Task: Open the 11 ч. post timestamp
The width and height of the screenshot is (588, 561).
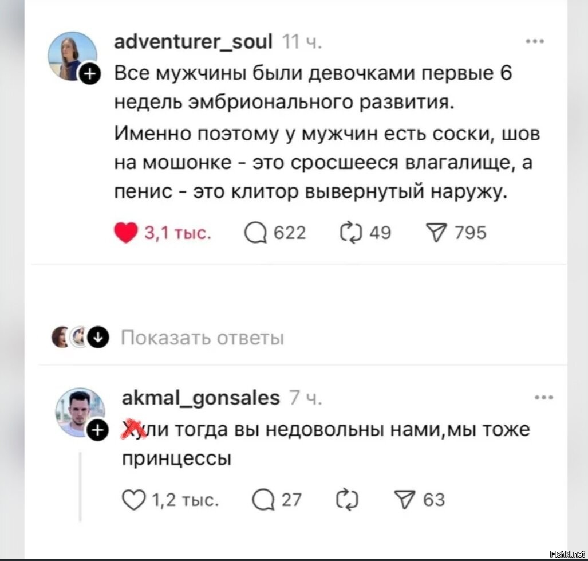Action: click(x=302, y=42)
